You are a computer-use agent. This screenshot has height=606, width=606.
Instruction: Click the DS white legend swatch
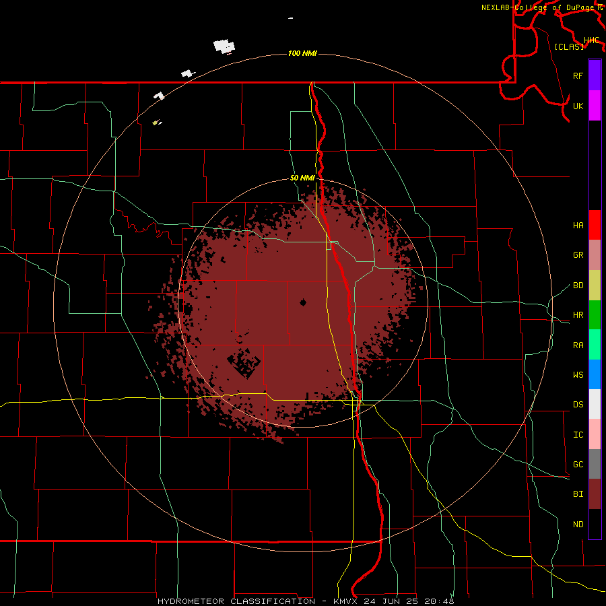tap(595, 404)
